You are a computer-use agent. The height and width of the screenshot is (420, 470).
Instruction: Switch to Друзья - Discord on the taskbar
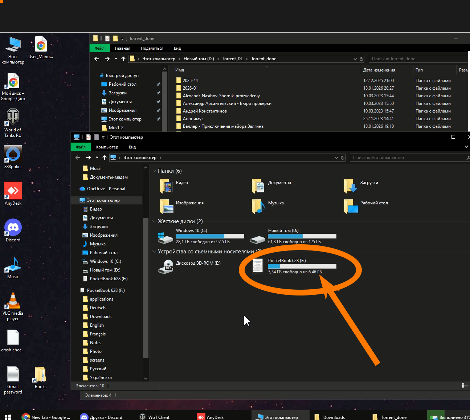(102, 417)
